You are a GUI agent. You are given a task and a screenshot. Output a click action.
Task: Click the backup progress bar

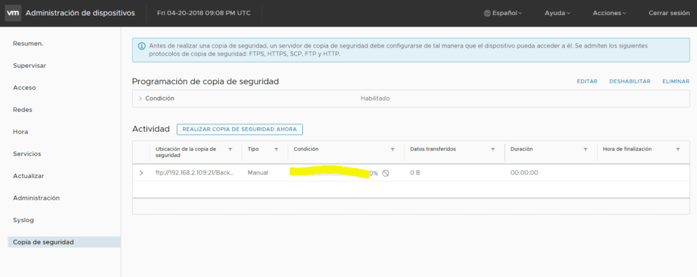point(327,173)
